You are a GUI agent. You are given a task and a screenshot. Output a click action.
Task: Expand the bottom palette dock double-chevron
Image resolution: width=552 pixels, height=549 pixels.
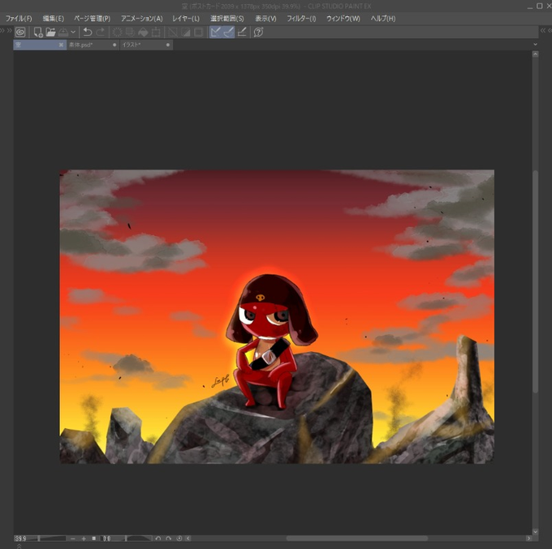(19, 546)
